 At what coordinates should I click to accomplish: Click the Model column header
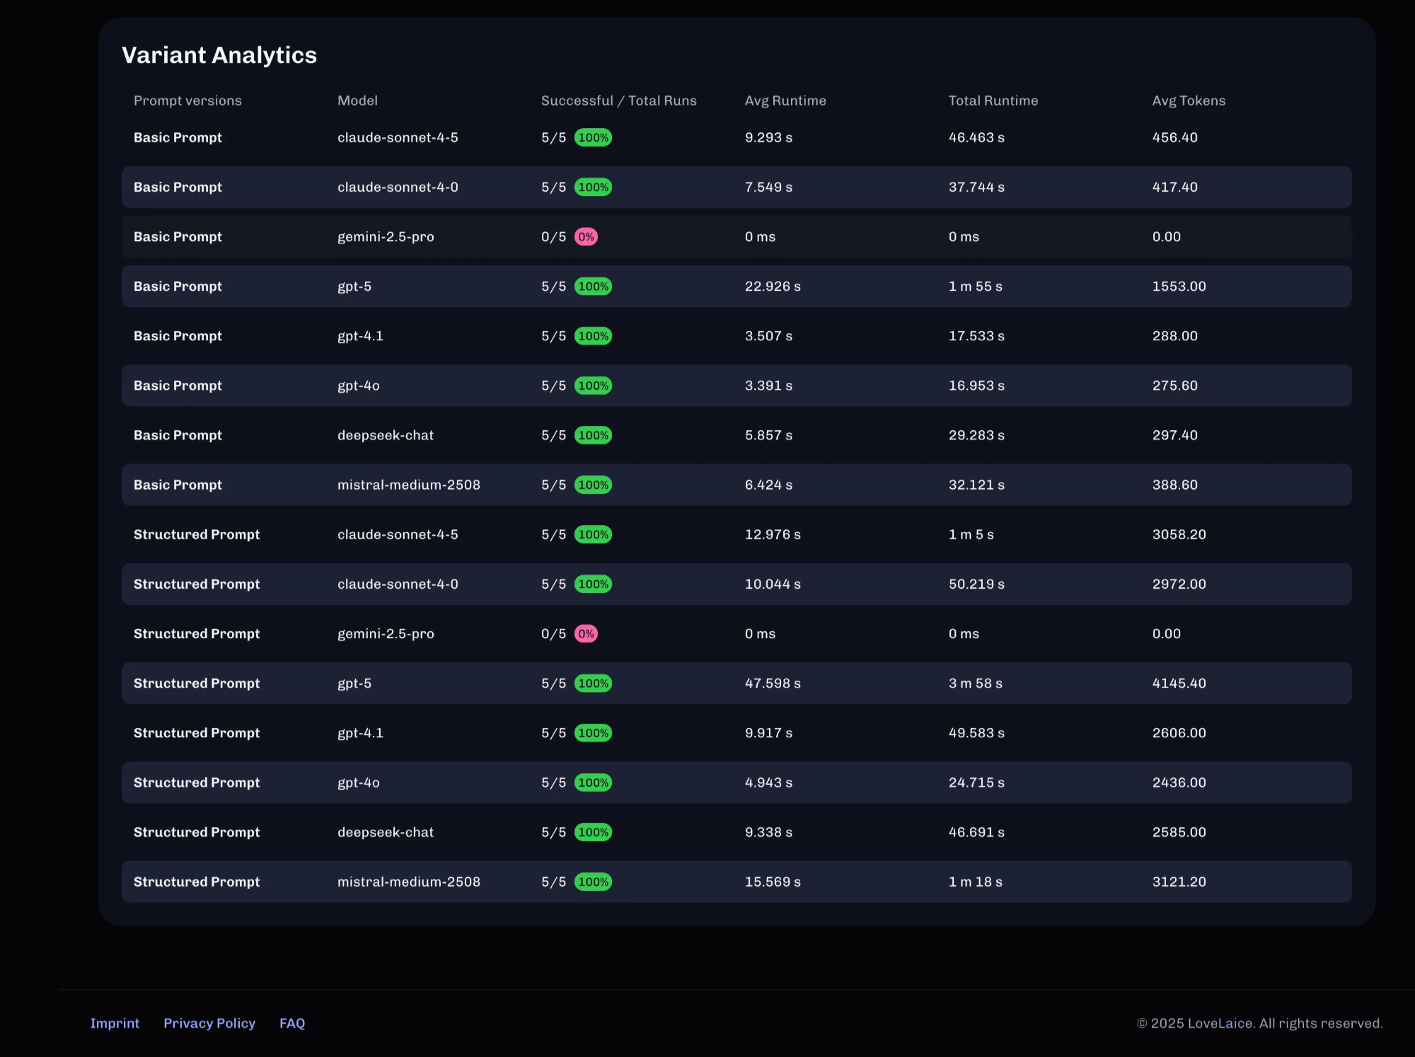(357, 100)
